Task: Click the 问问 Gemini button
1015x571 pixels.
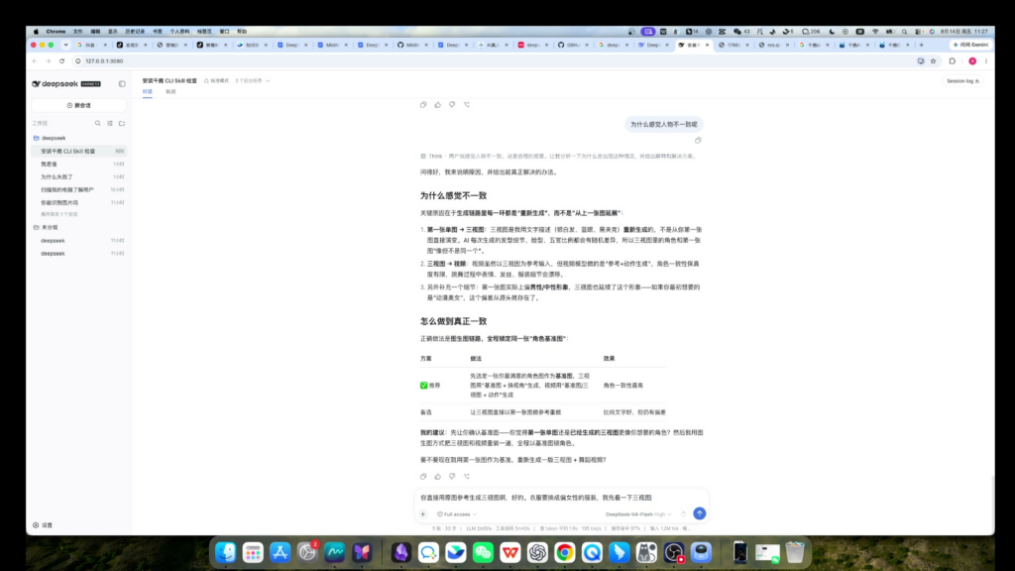Action: coord(969,45)
